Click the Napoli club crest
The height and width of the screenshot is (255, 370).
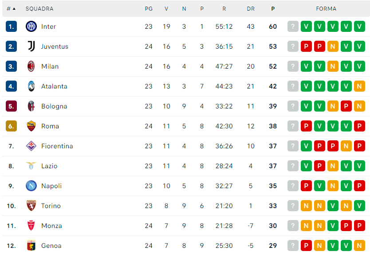(31, 186)
